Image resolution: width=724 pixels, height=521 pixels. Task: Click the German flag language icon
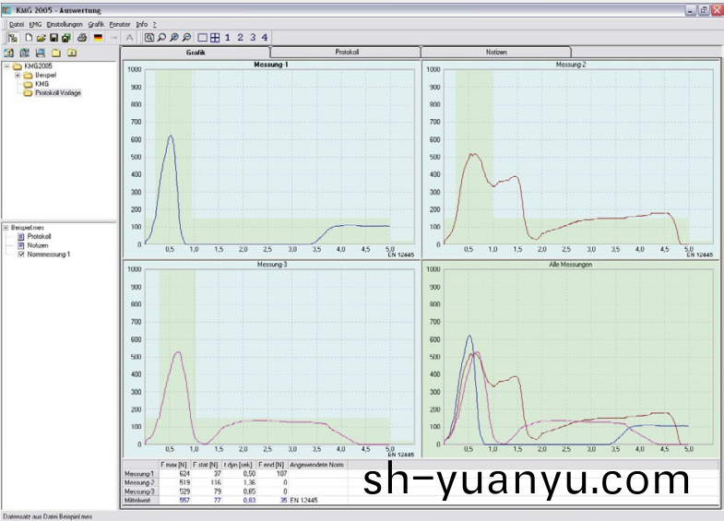[x=99, y=38]
